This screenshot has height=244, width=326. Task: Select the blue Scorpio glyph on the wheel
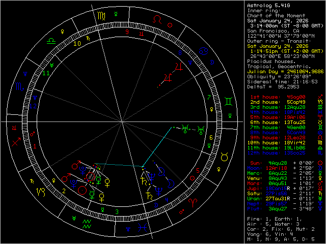pos(19,86)
